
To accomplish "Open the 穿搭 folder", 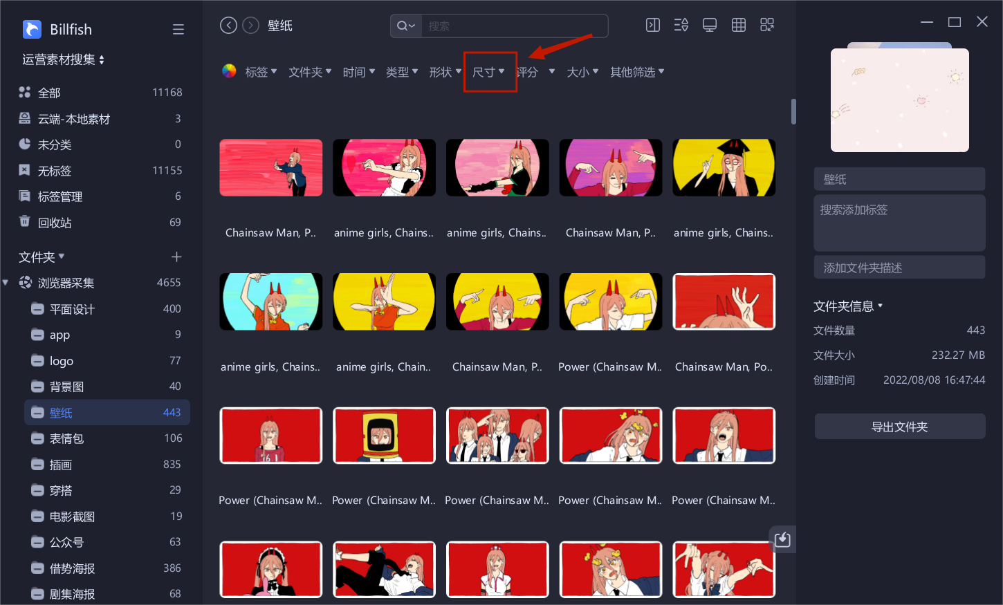I will pos(107,490).
